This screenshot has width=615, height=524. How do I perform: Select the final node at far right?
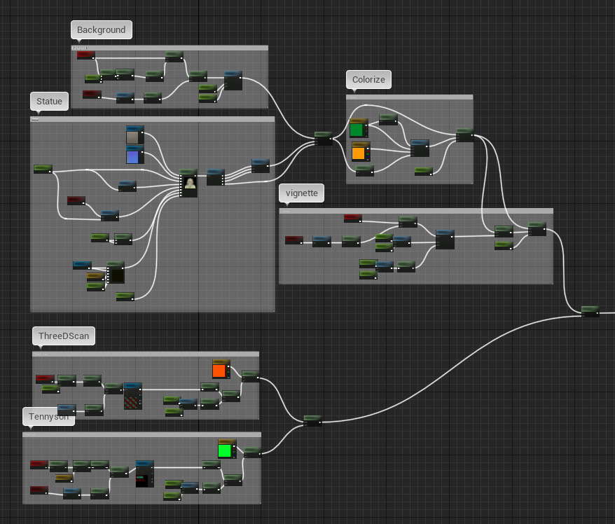[590, 312]
